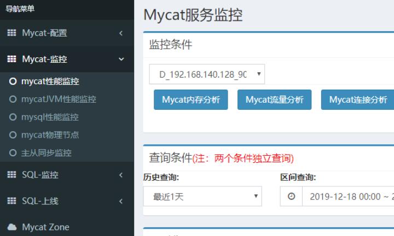
Task: Collapse Mycat-监控 using the down chevron
Action: point(121,59)
